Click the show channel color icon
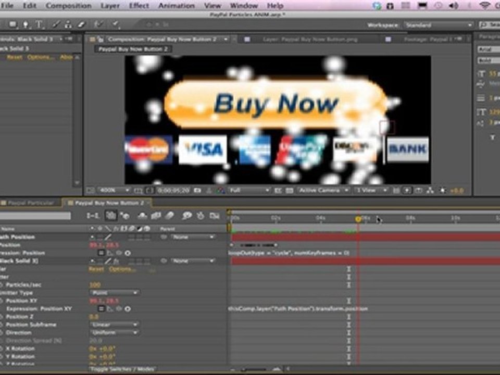The height and width of the screenshot is (375, 500). pyautogui.click(x=221, y=191)
